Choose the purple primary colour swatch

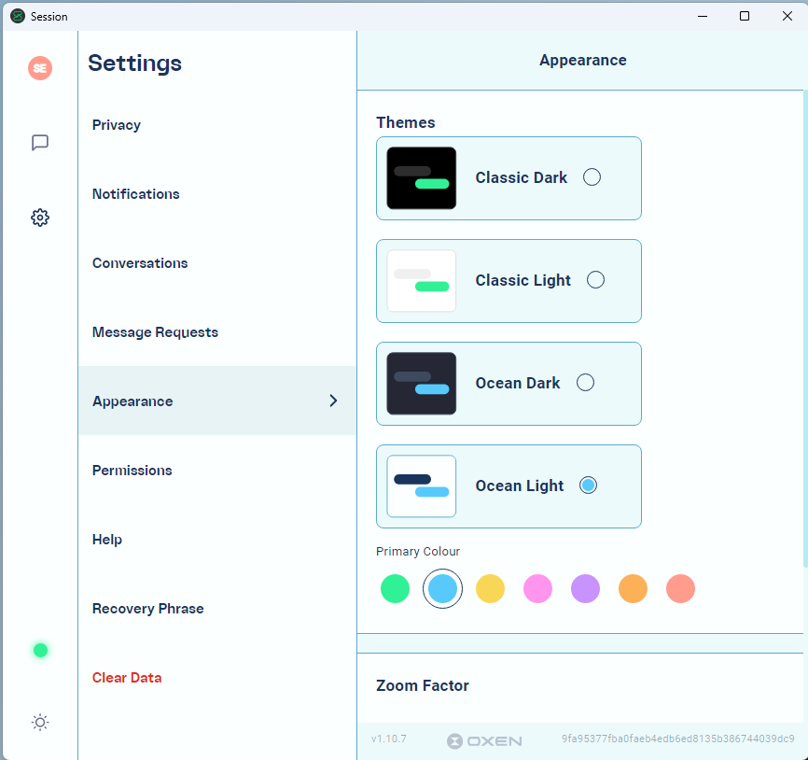pyautogui.click(x=585, y=588)
